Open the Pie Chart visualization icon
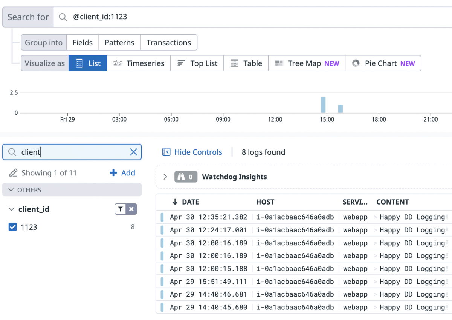 click(x=356, y=63)
